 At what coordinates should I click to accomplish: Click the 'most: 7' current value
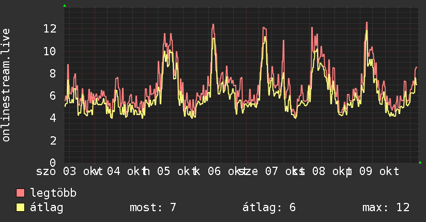tap(153, 208)
